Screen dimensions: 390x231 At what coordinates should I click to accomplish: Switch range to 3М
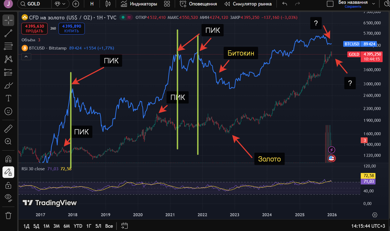point(56,226)
